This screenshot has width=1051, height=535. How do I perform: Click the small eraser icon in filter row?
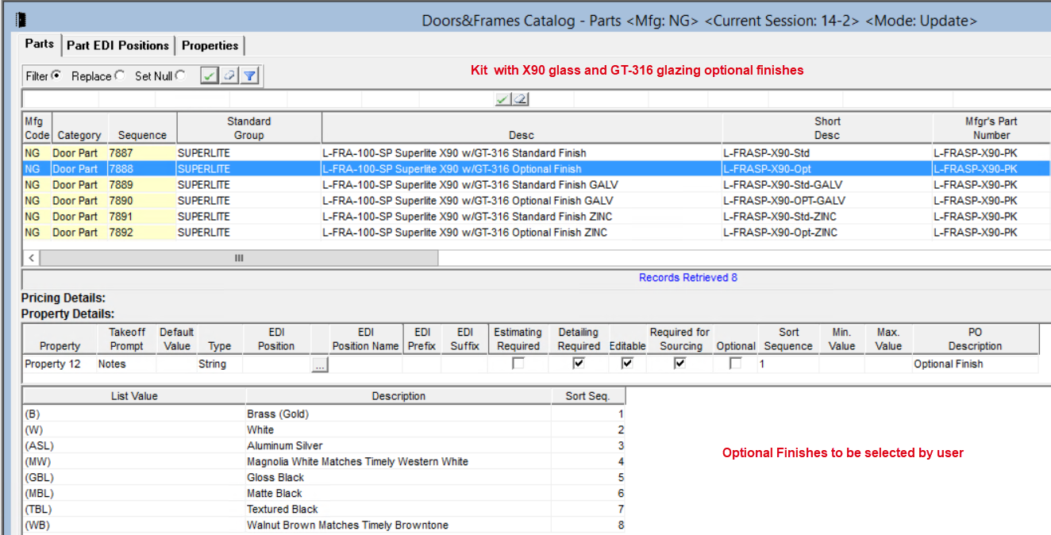pyautogui.click(x=520, y=99)
